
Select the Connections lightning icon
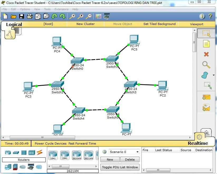[x=40, y=152]
